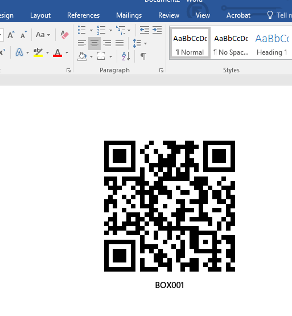Select the No Spacing style
The width and height of the screenshot is (292, 316).
coord(231,43)
